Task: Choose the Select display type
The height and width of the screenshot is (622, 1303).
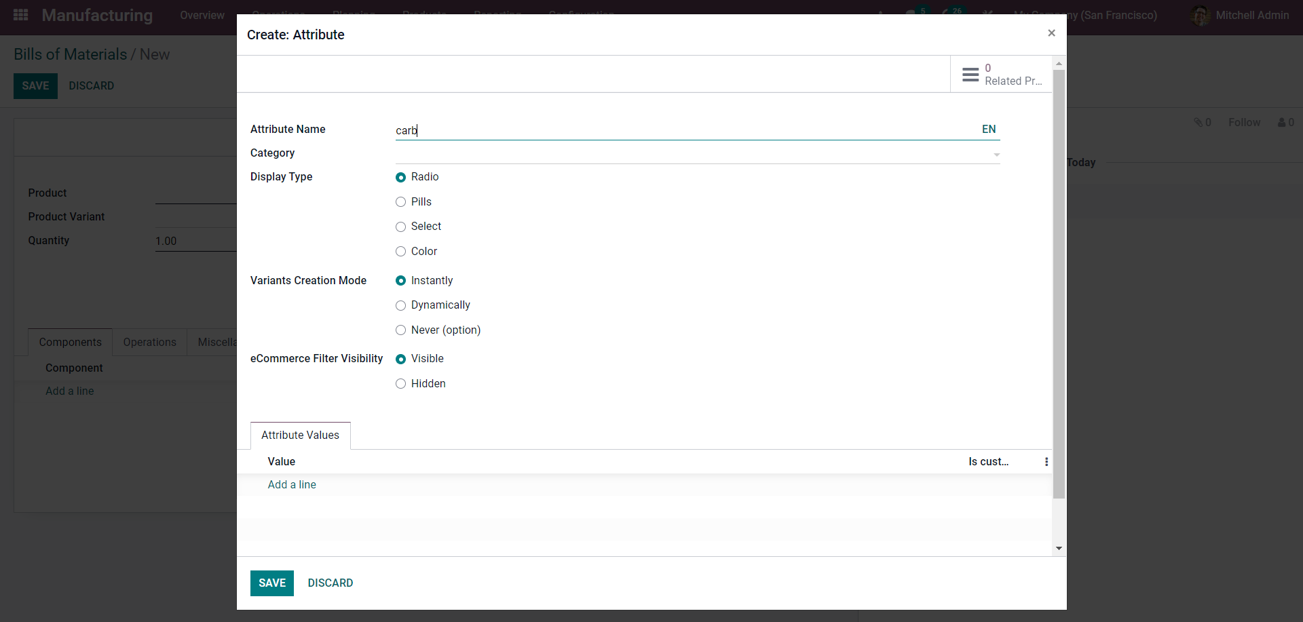Action: 400,227
